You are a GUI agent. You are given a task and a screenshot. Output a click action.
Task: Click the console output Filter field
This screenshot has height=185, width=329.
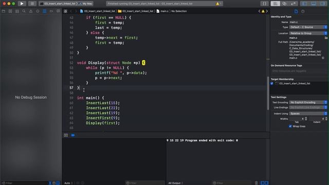point(231,183)
